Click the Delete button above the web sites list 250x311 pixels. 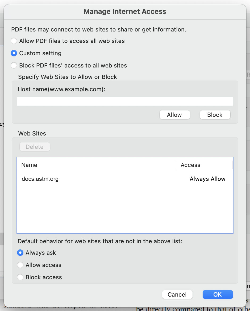click(35, 147)
